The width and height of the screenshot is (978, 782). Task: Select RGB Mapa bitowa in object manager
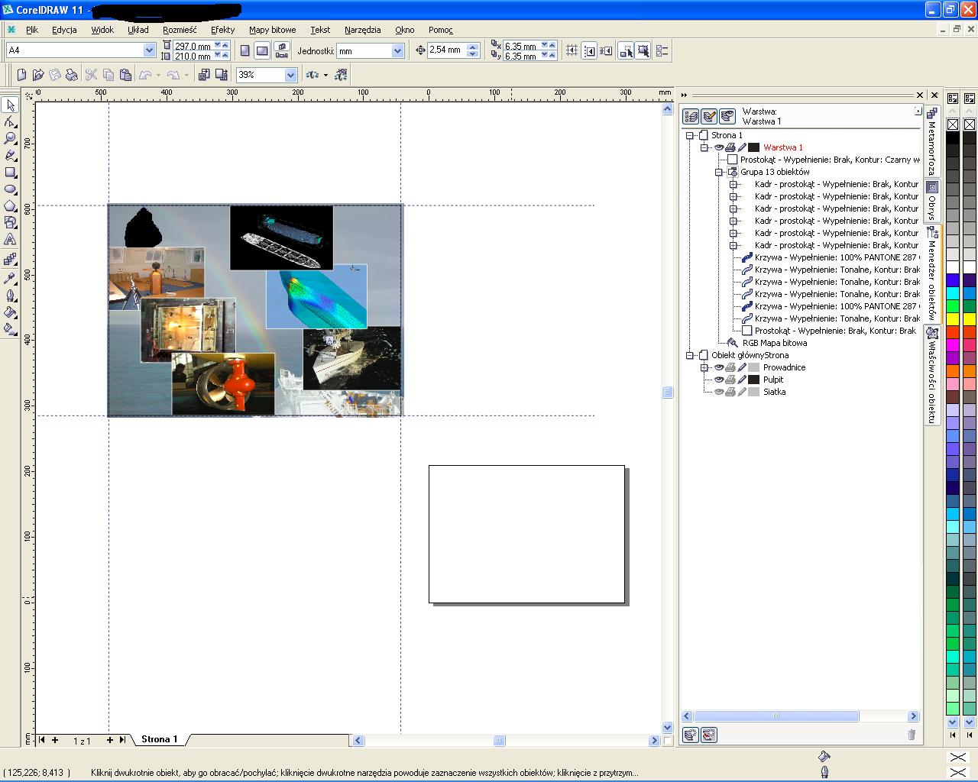tap(774, 343)
